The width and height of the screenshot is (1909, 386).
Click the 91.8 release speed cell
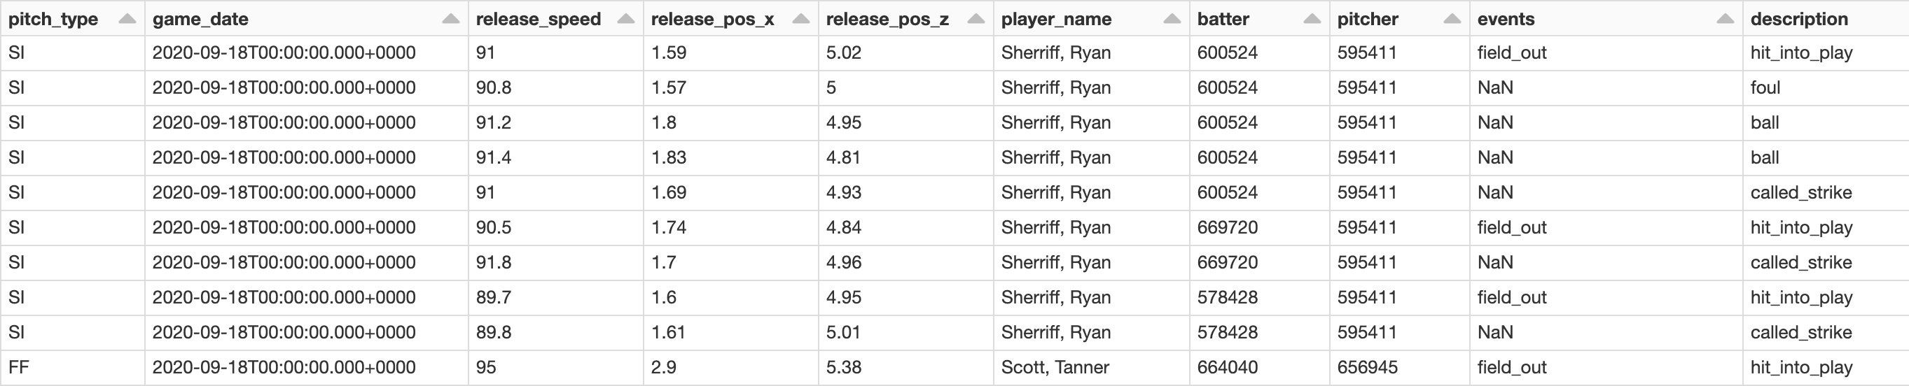(494, 262)
